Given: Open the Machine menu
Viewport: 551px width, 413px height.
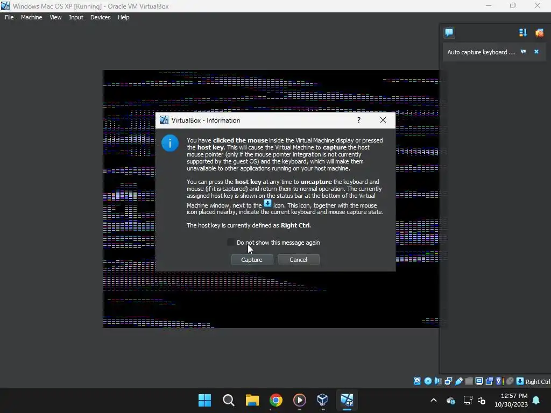Looking at the screenshot, I should pos(31,17).
